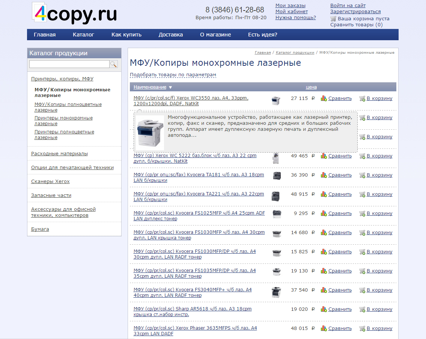426x339 pixels.
Task: Click 'Сравнить' for Sharp AR5618
Action: (x=340, y=309)
